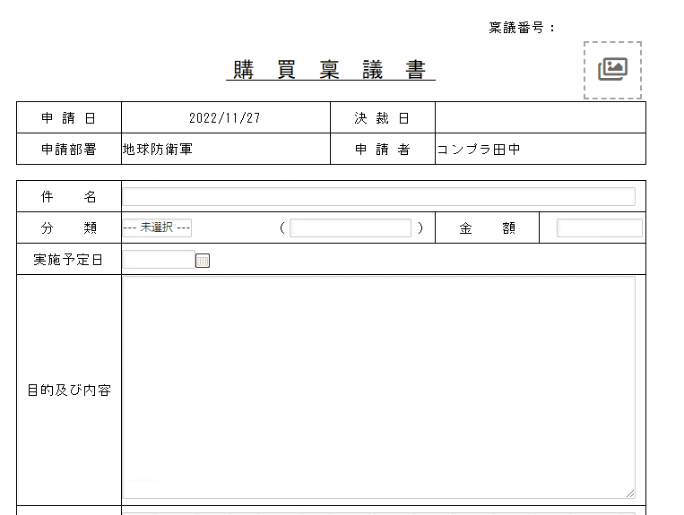This screenshot has height=515, width=684.
Task: Open the calendar picker for 実施予定日
Action: pyautogui.click(x=203, y=261)
